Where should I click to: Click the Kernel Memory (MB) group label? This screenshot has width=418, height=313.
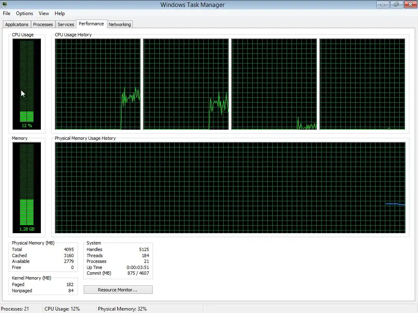click(31, 278)
